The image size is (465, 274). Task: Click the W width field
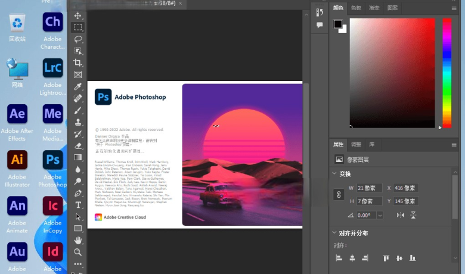tap(369, 188)
